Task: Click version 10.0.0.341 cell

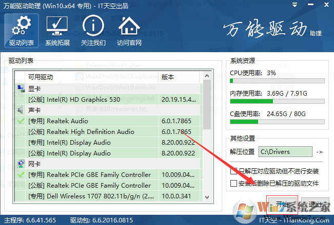Action: tap(179, 196)
